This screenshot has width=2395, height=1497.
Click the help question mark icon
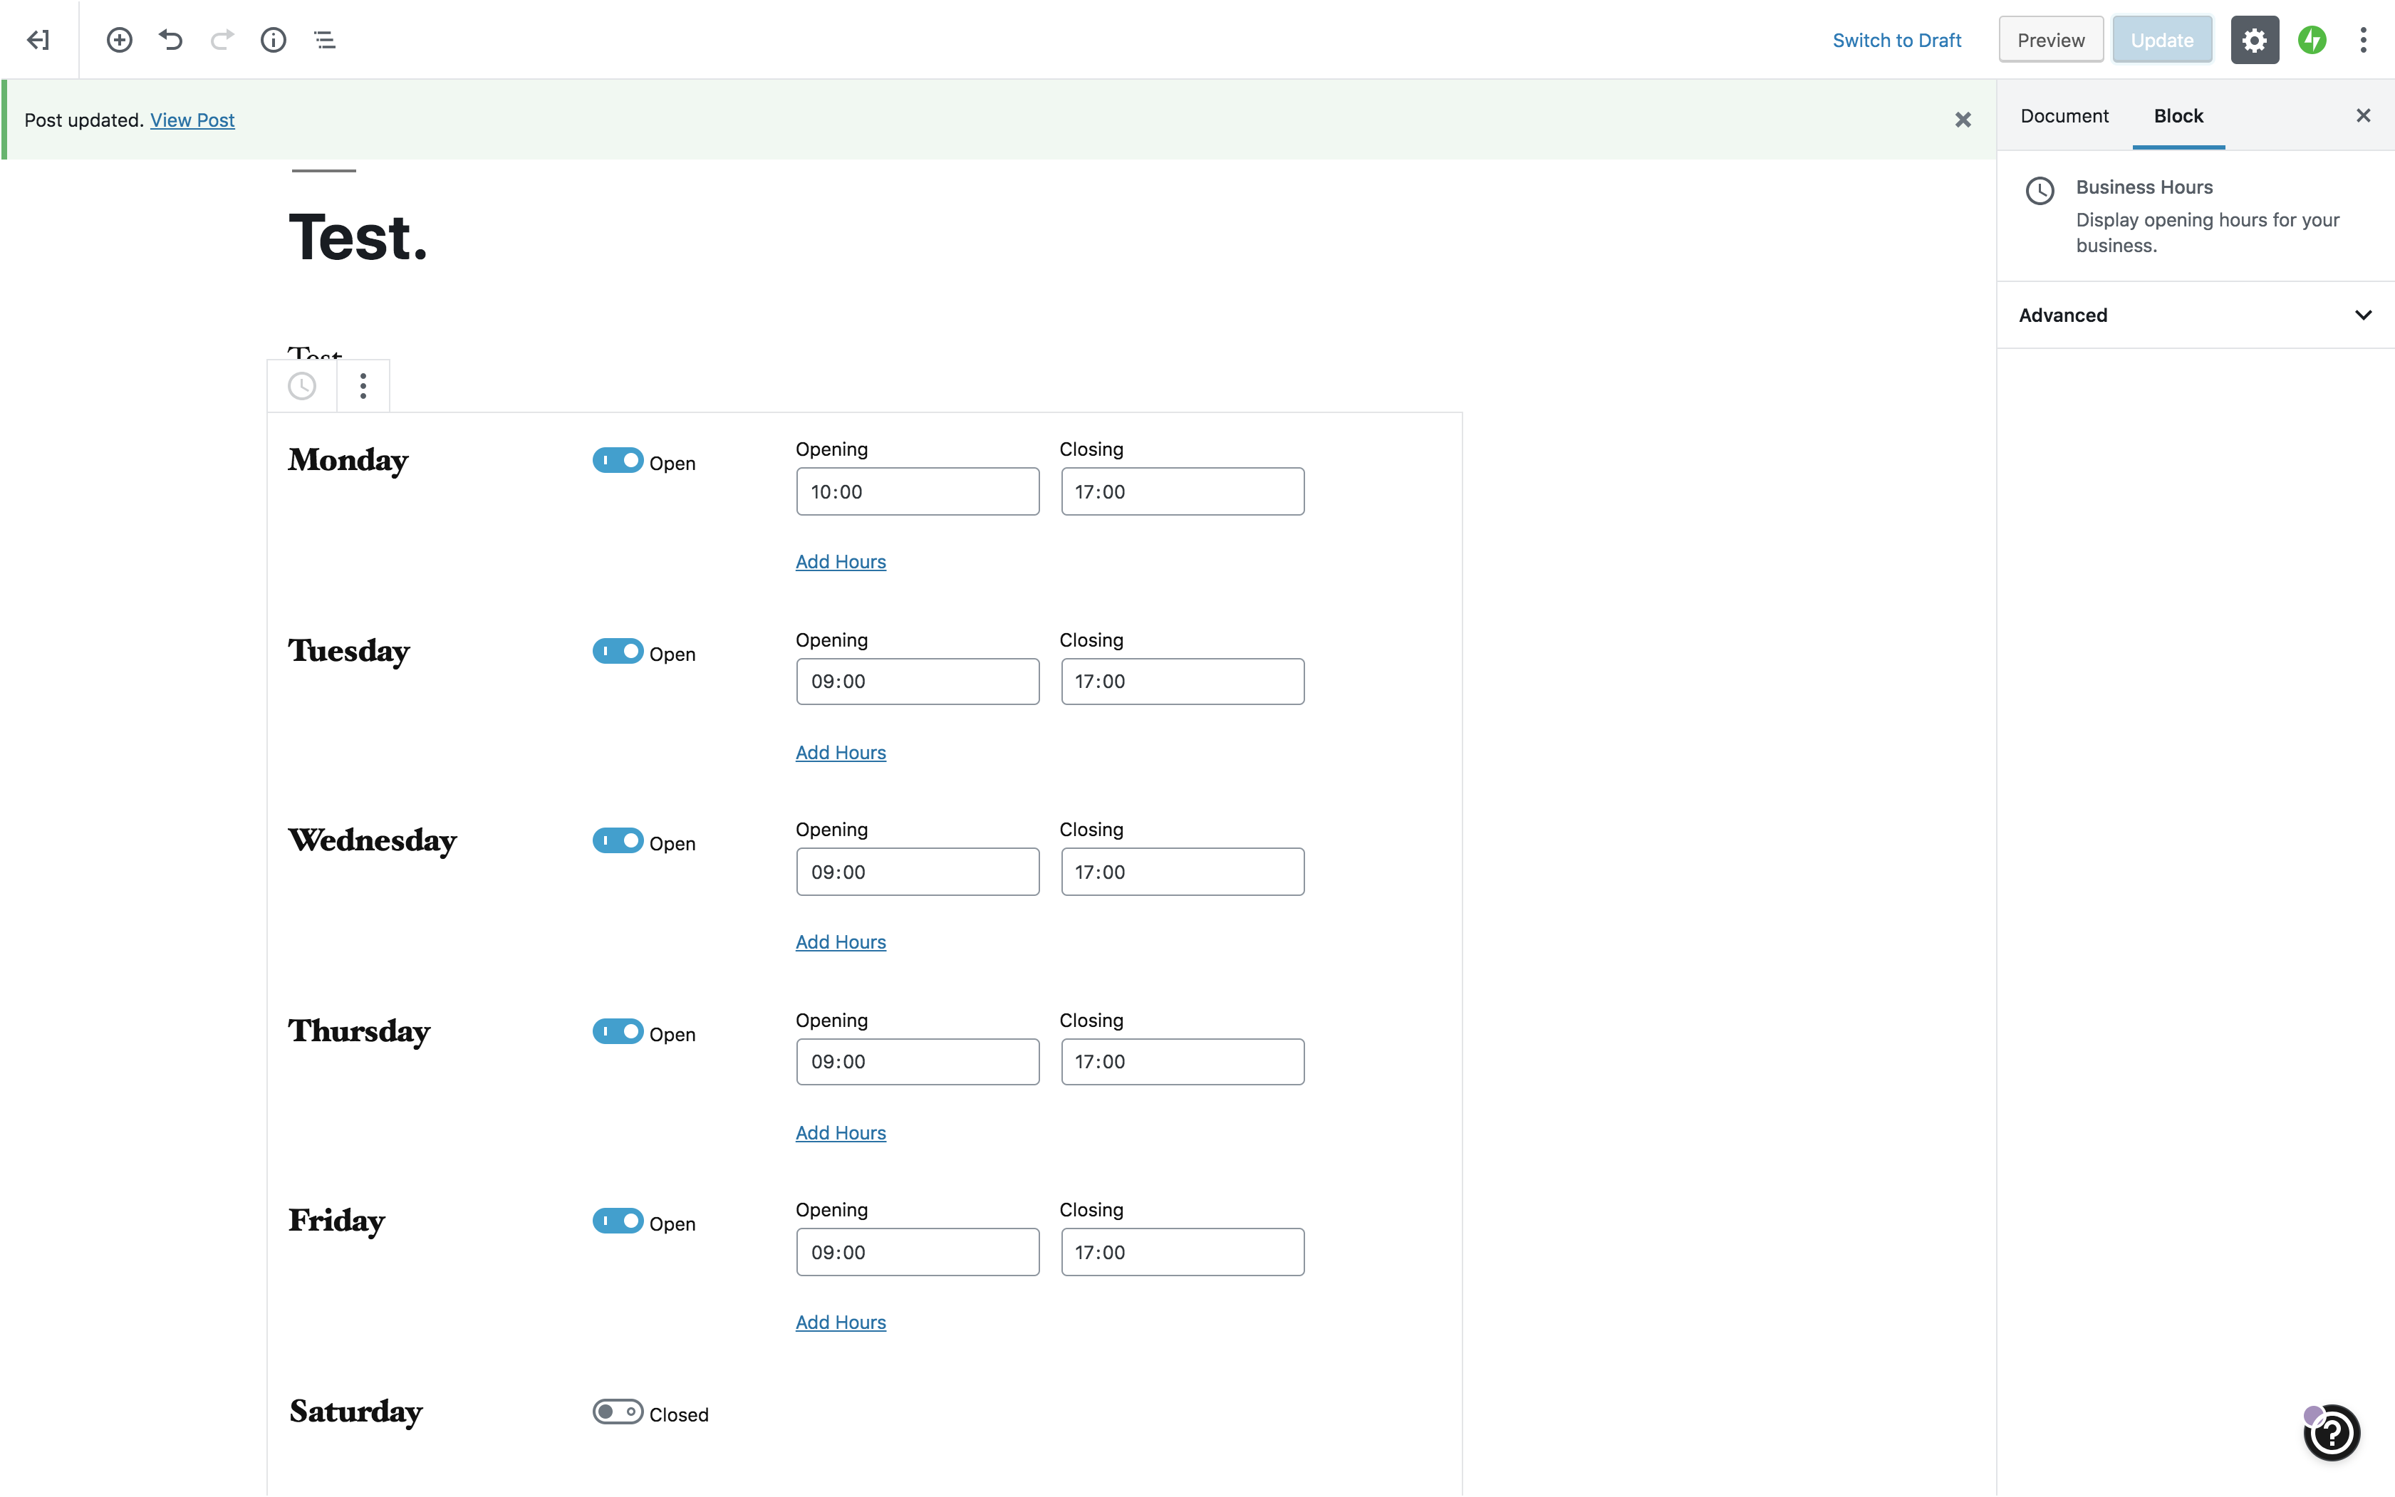point(2332,1431)
